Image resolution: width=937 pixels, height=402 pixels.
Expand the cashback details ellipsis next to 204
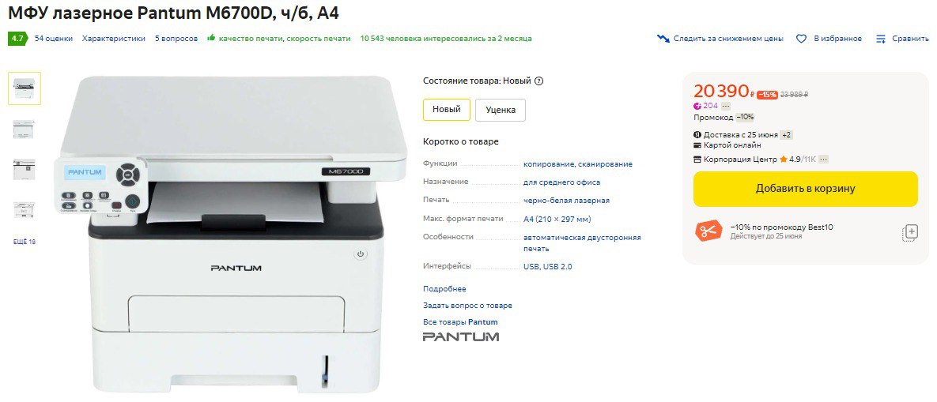tap(725, 106)
